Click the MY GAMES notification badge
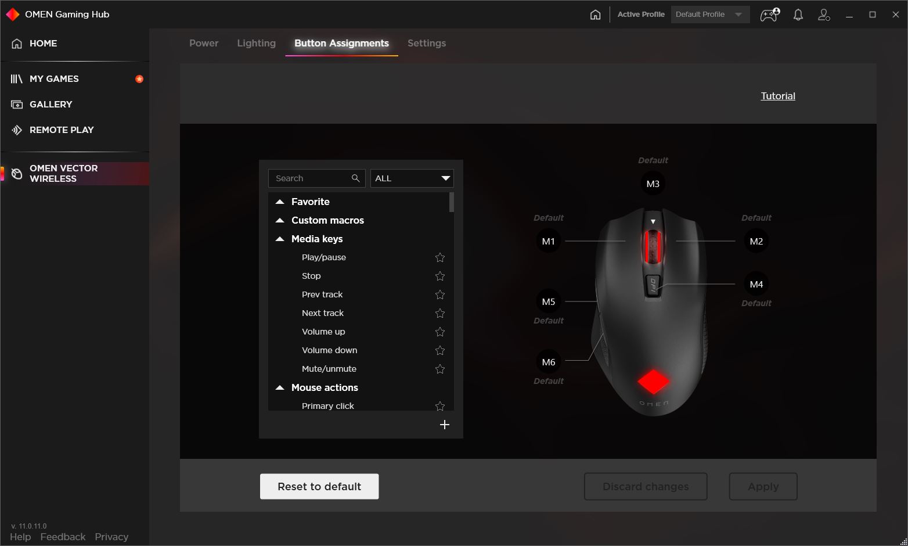The image size is (908, 546). click(x=139, y=79)
